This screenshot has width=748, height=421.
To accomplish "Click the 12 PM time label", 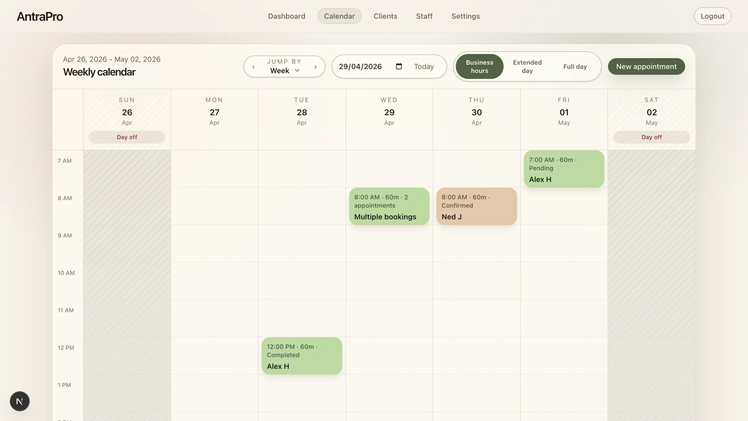I will (66, 348).
